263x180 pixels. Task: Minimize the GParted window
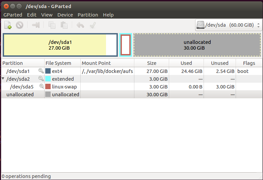tap(12, 6)
